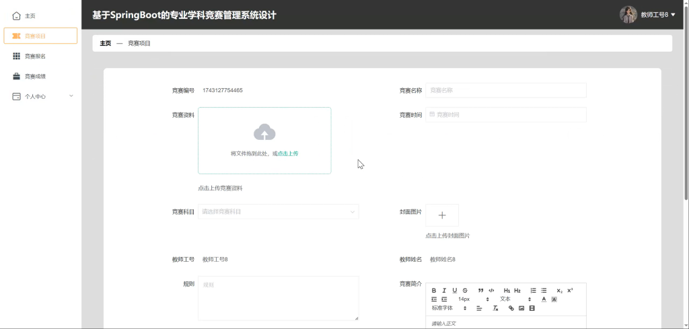Image resolution: width=689 pixels, height=329 pixels.
Task: Open the 文本 heading style dropdown
Action: (515, 299)
